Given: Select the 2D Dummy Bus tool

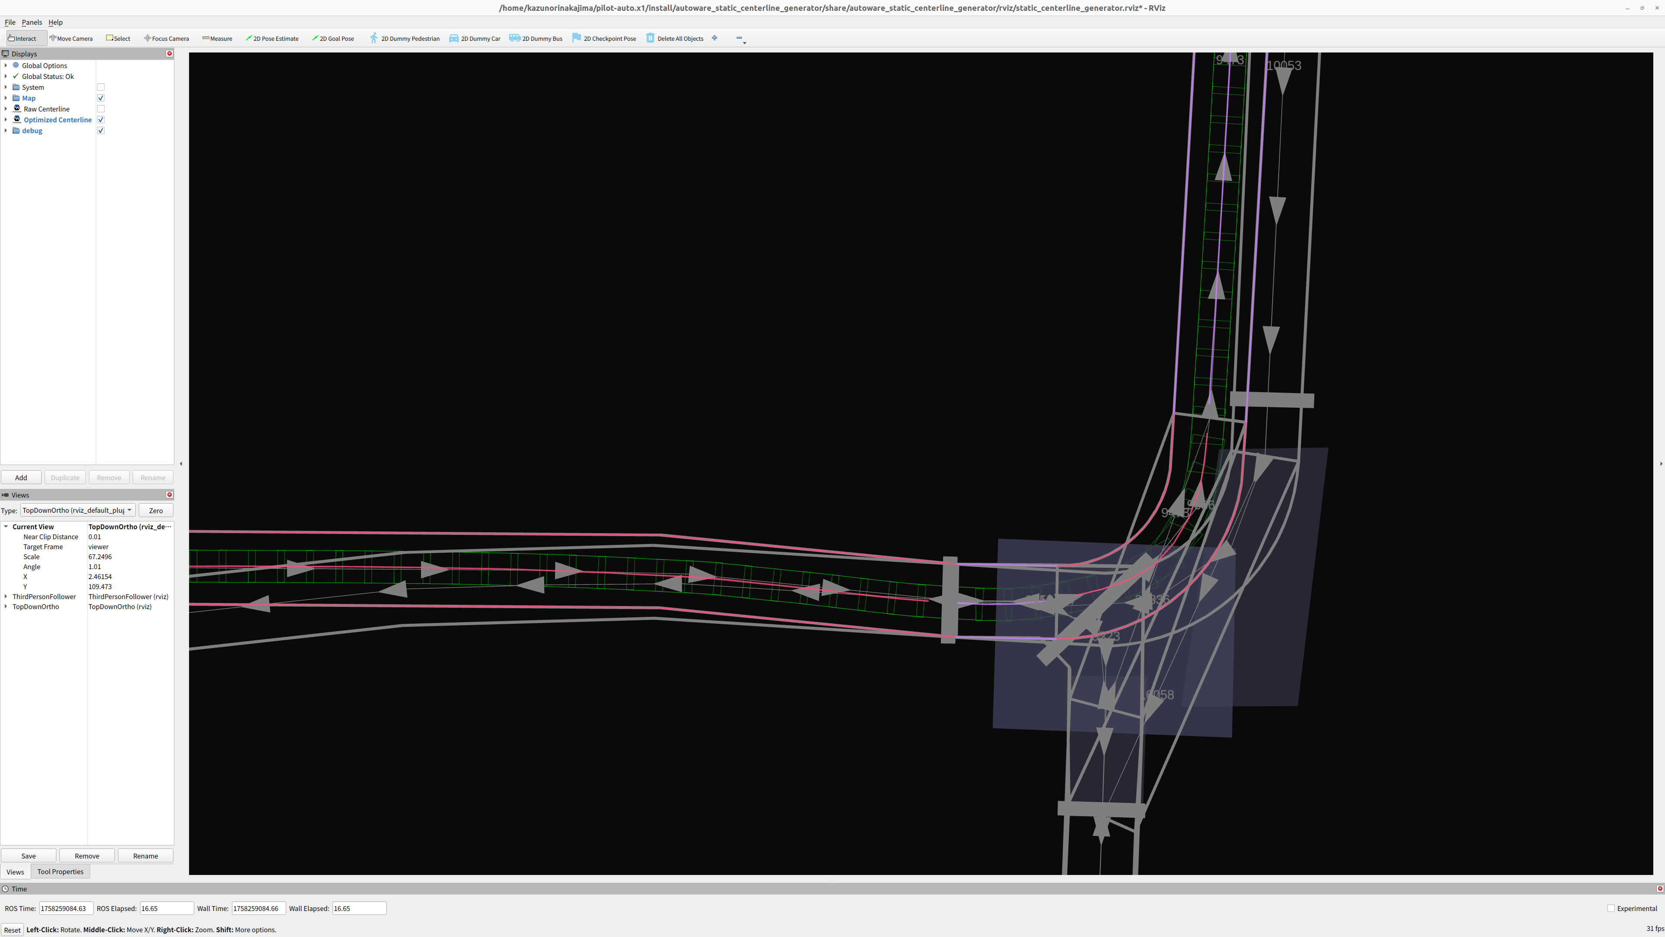Looking at the screenshot, I should [536, 38].
